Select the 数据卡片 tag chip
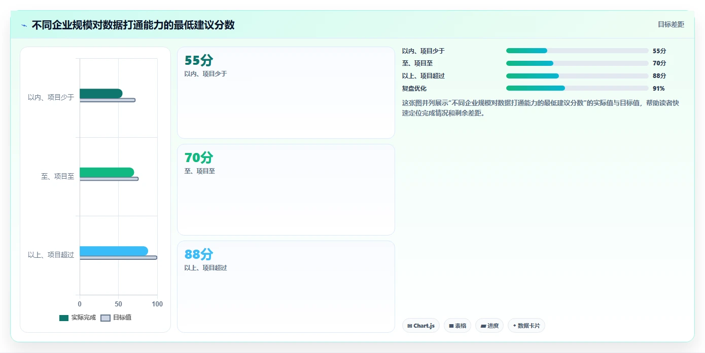 [526, 326]
